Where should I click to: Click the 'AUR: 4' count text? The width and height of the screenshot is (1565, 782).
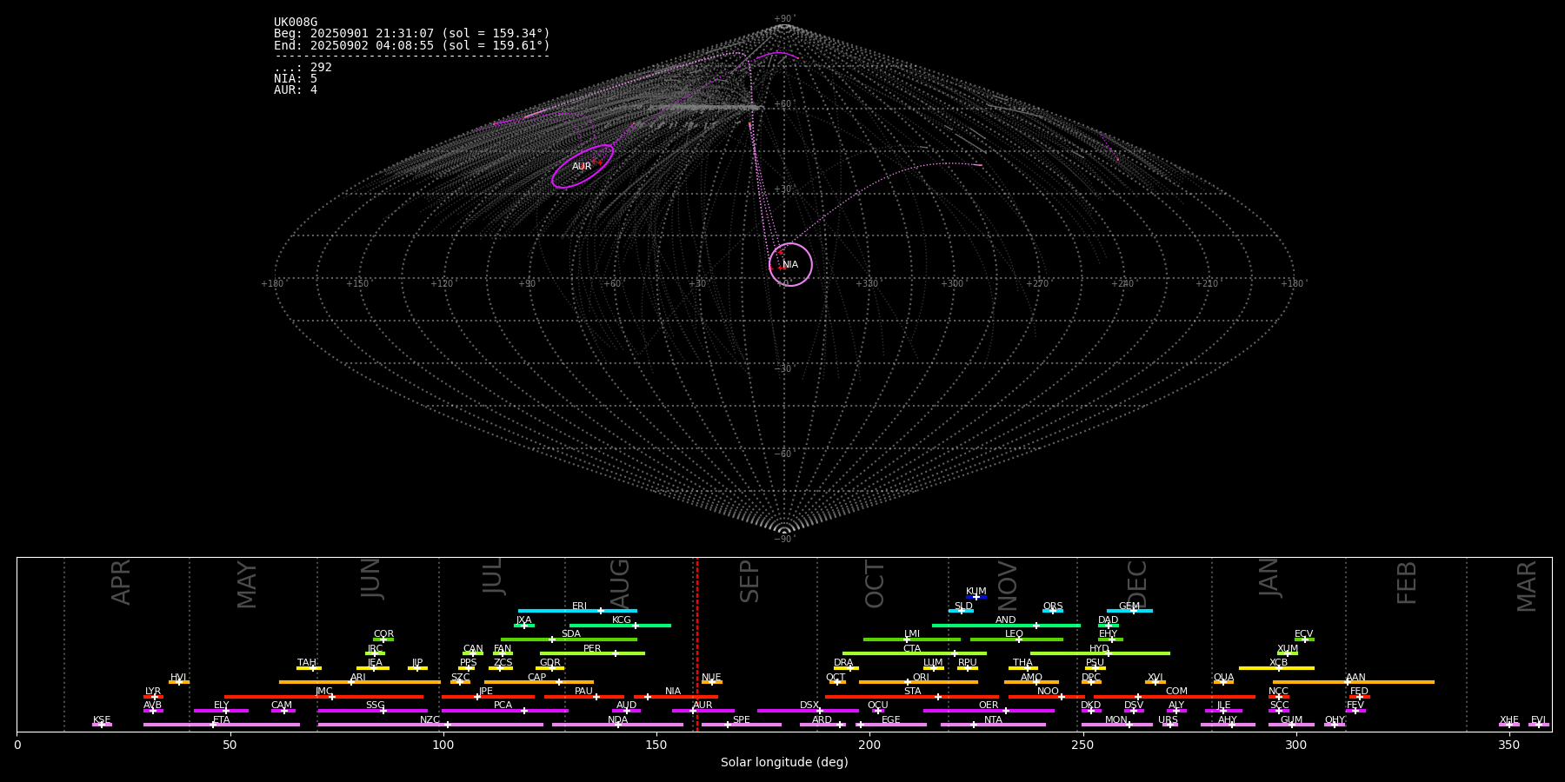click(x=296, y=90)
